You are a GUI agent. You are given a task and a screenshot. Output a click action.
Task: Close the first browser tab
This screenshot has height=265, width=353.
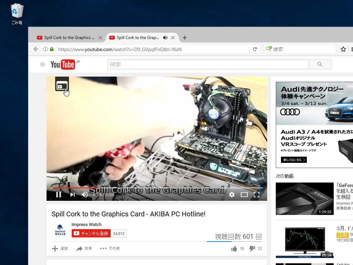click(x=100, y=38)
